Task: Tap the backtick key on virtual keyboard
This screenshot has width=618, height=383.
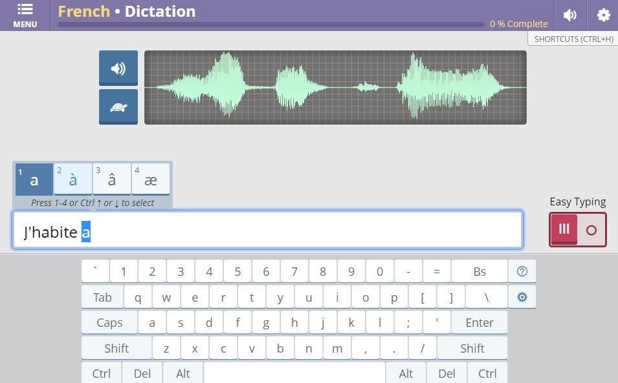Action: (x=95, y=271)
